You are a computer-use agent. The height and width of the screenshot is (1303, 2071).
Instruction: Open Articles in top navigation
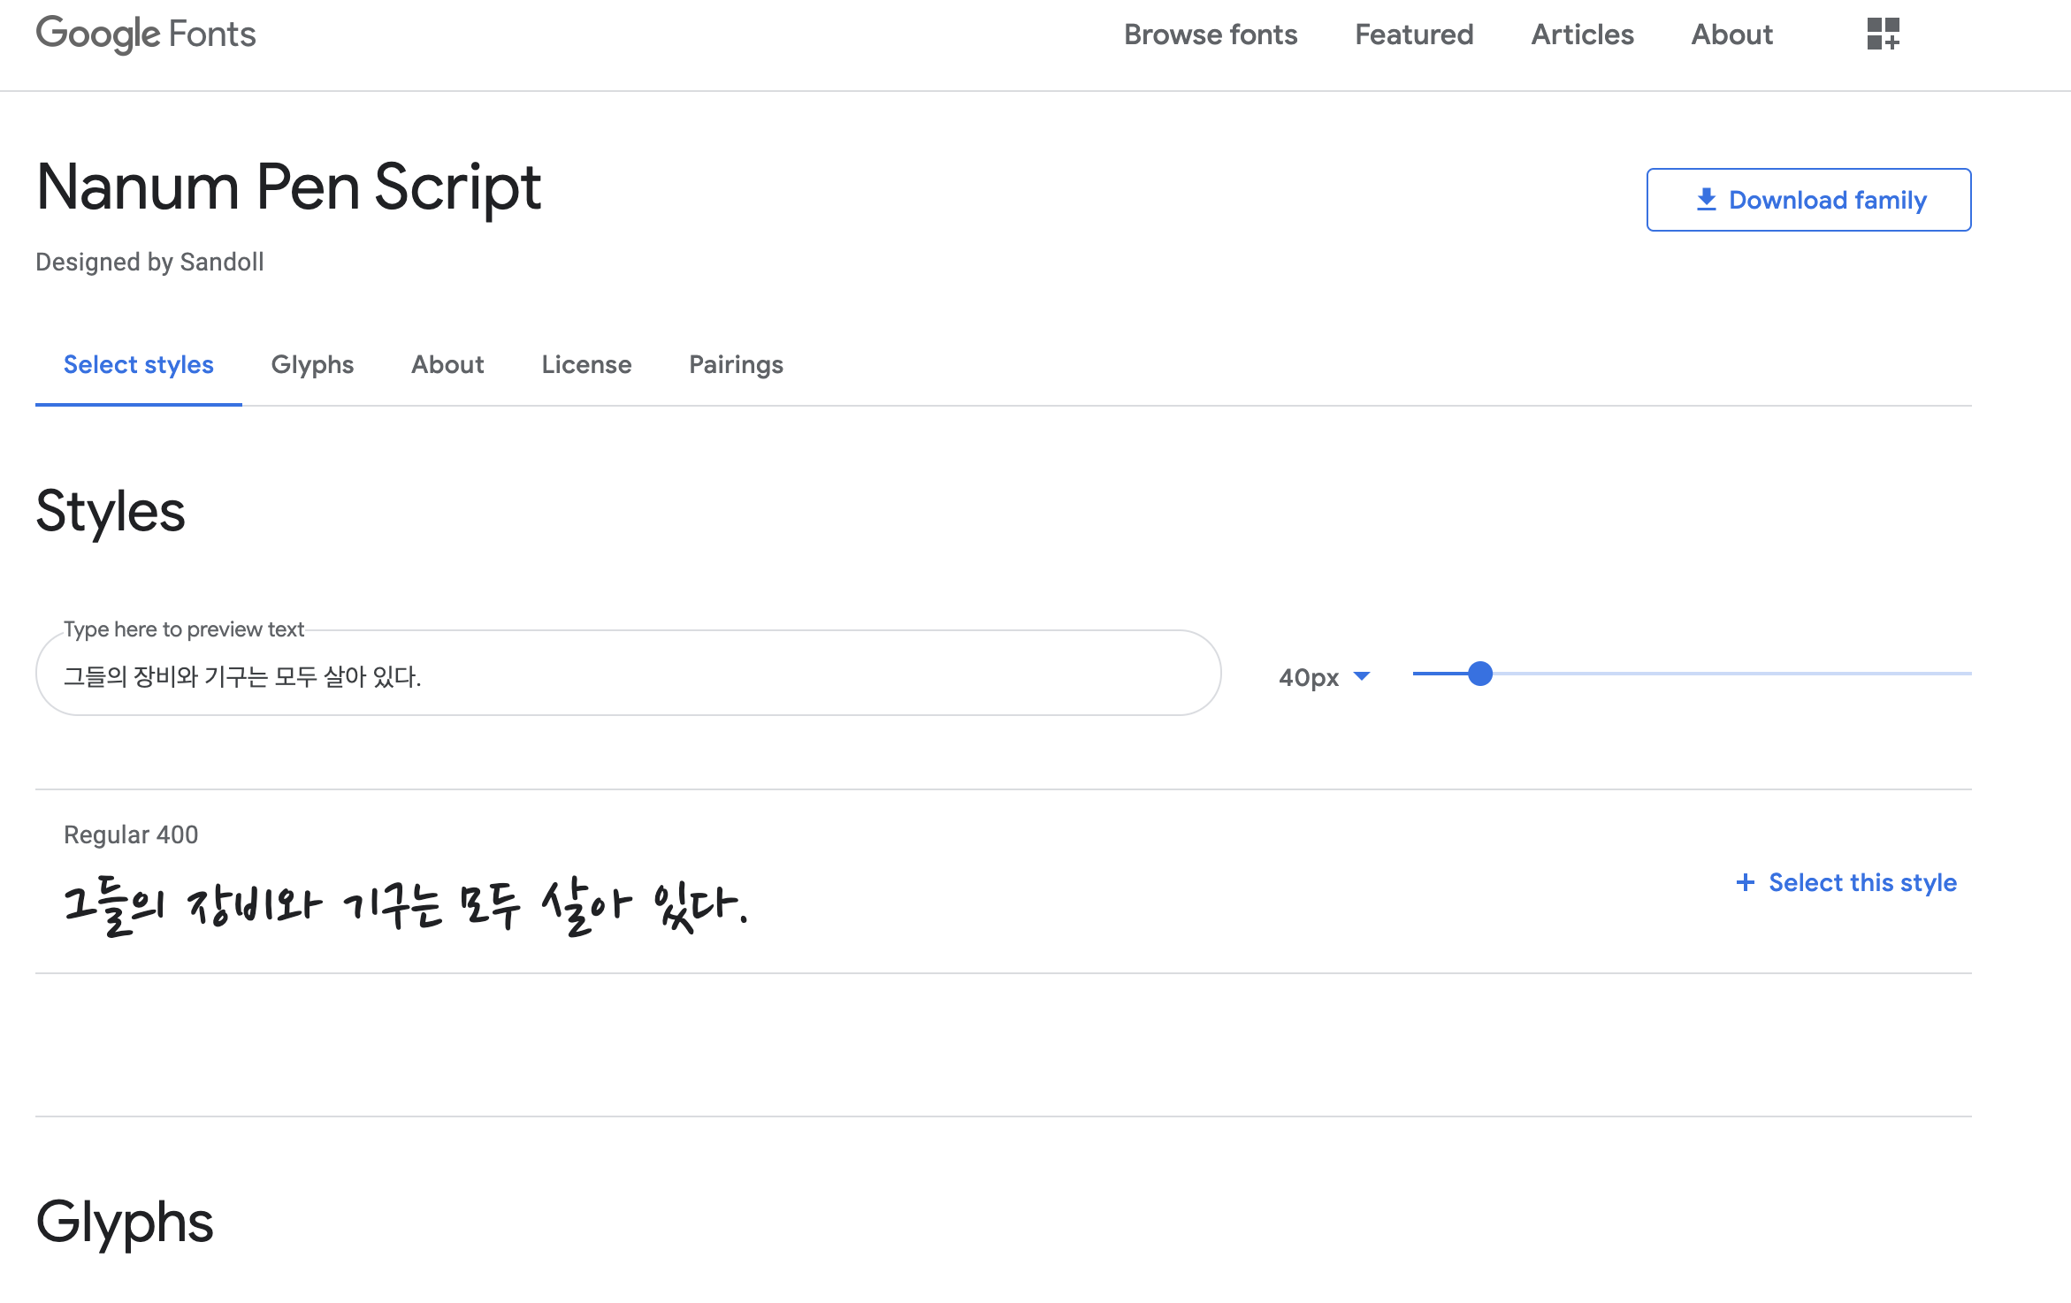coord(1582,34)
